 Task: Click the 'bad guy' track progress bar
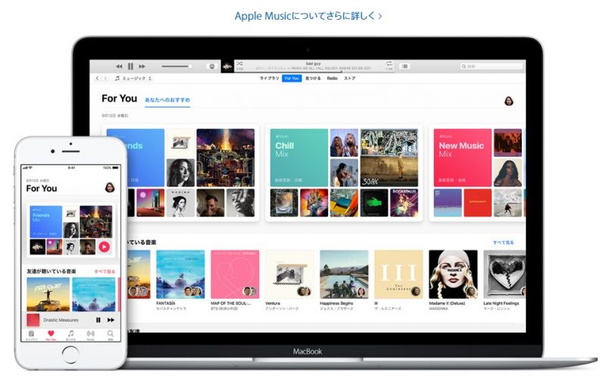pyautogui.click(x=314, y=71)
